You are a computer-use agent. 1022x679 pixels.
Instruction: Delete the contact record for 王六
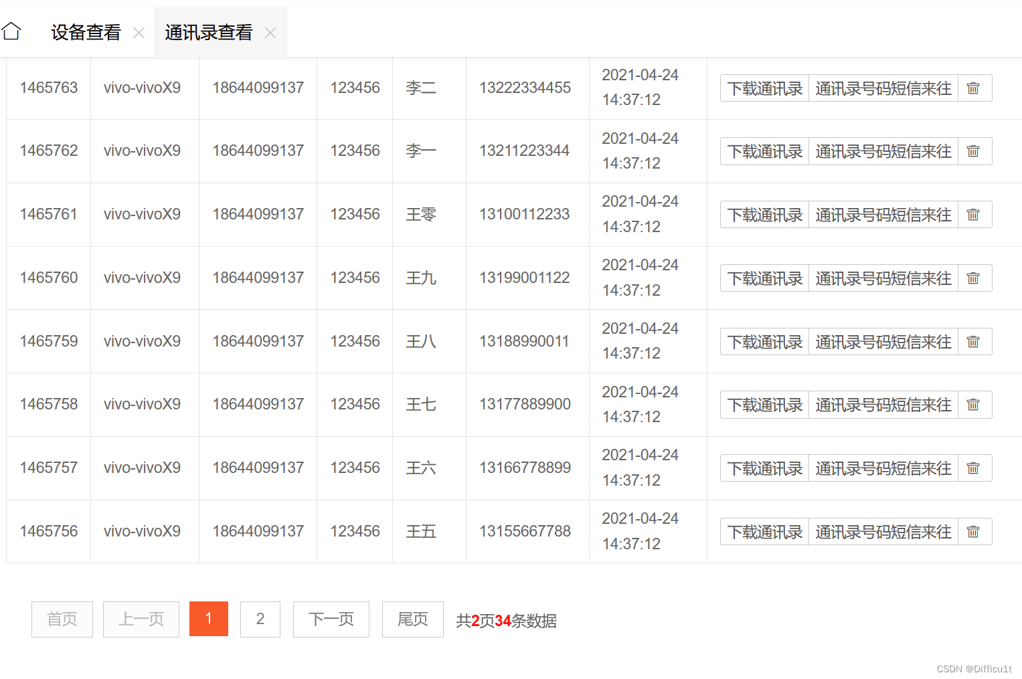tap(974, 468)
